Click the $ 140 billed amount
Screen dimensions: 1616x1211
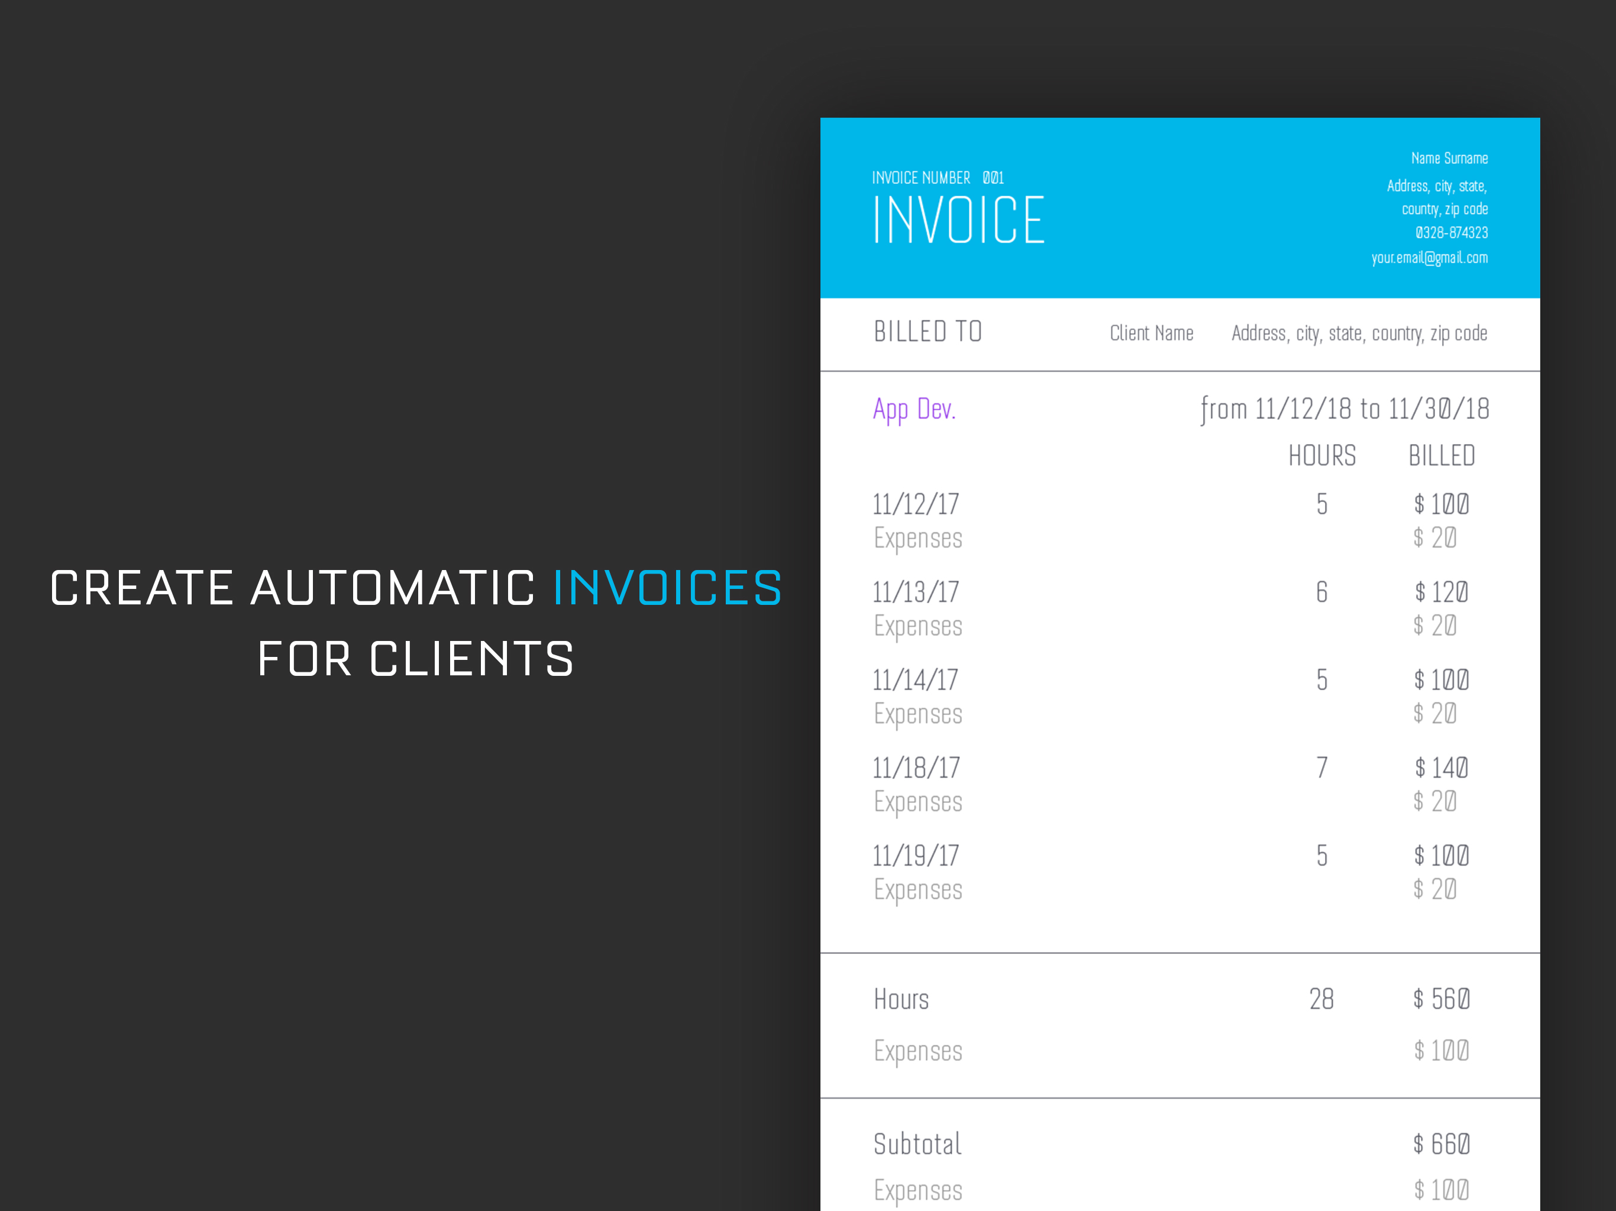(x=1441, y=768)
